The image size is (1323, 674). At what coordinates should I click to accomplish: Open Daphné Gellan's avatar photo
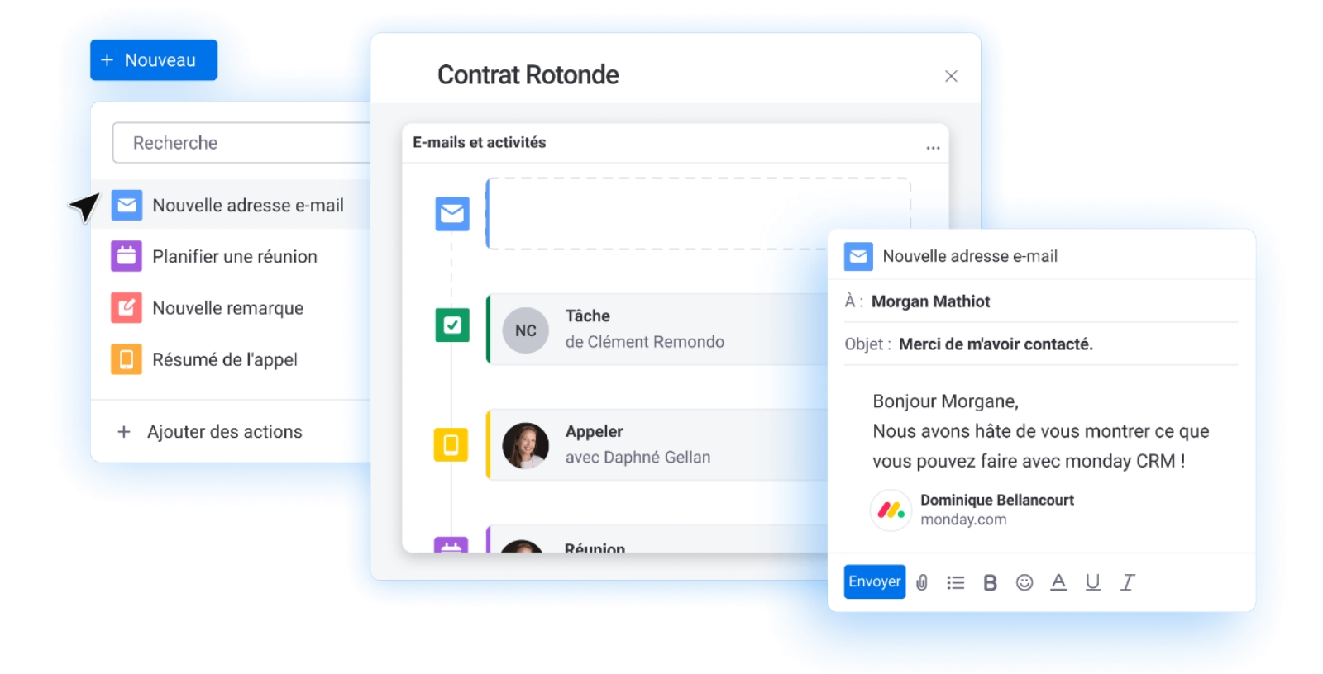526,446
